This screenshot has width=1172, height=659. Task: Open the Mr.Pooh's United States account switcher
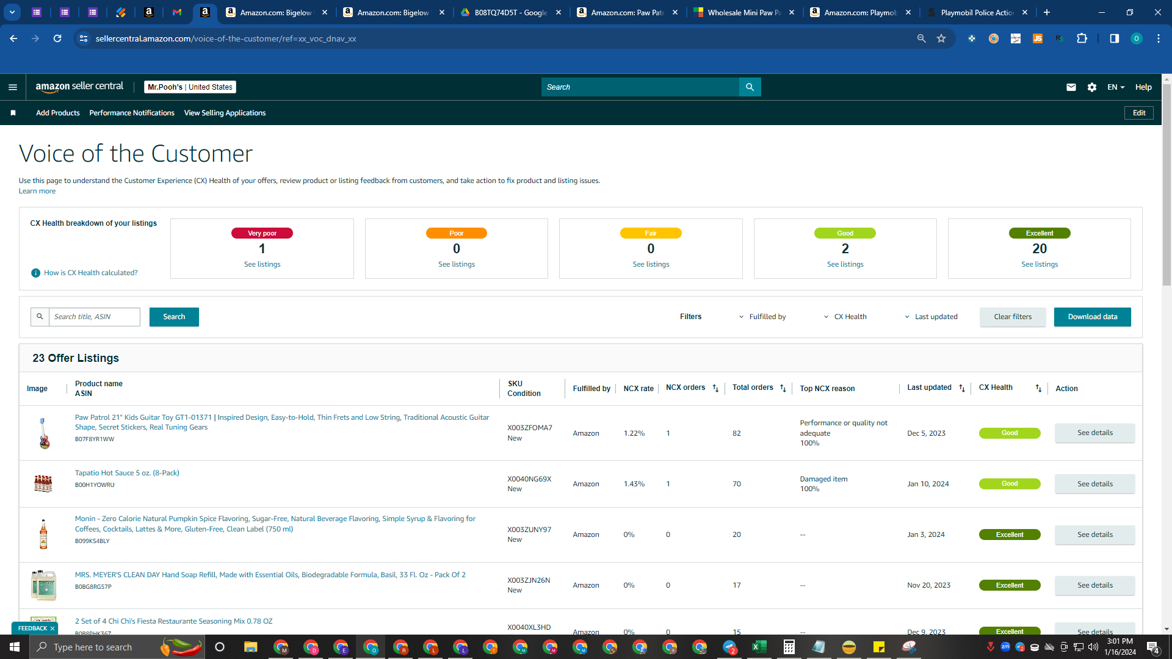click(190, 87)
